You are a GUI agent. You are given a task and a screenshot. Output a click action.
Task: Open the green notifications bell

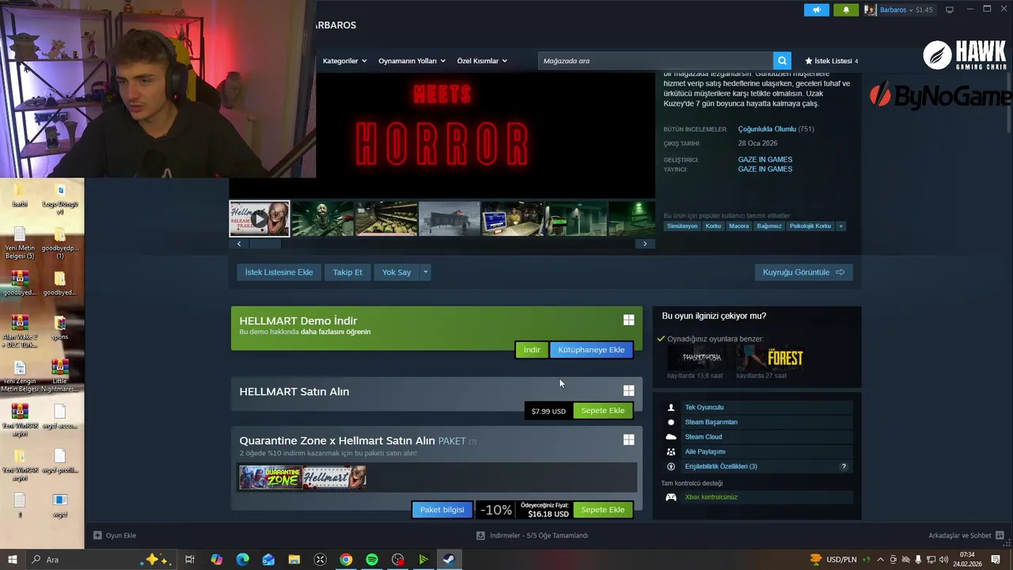pos(845,9)
